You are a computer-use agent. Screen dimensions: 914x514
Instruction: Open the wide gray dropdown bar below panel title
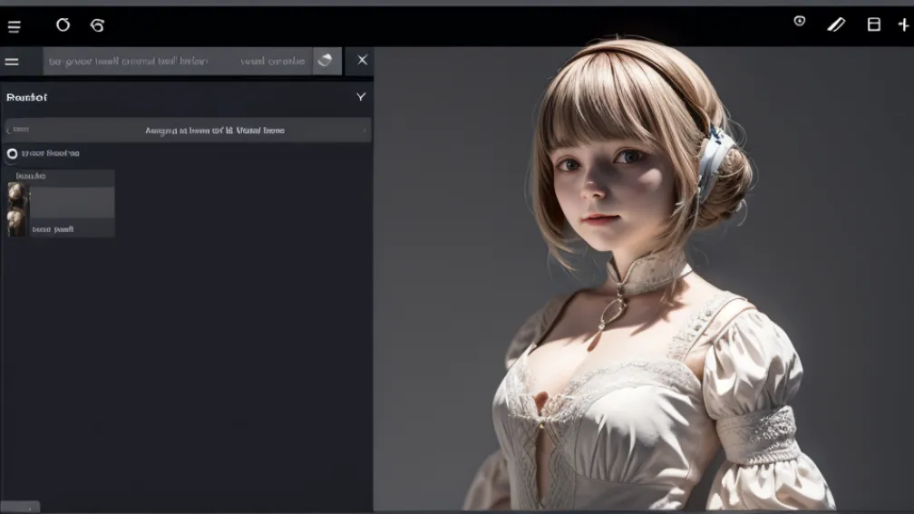pyautogui.click(x=189, y=130)
